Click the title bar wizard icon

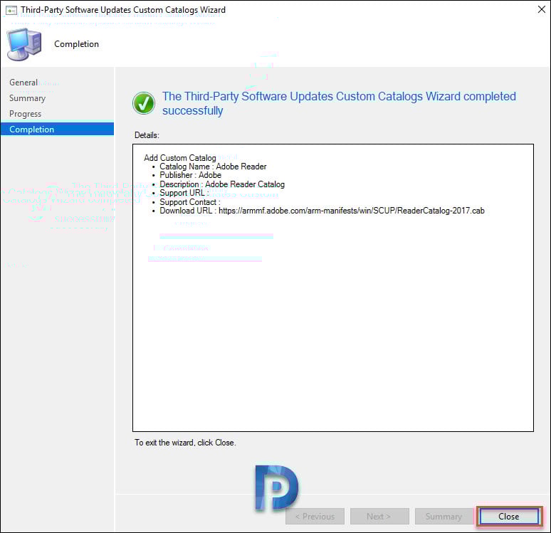click(x=11, y=11)
